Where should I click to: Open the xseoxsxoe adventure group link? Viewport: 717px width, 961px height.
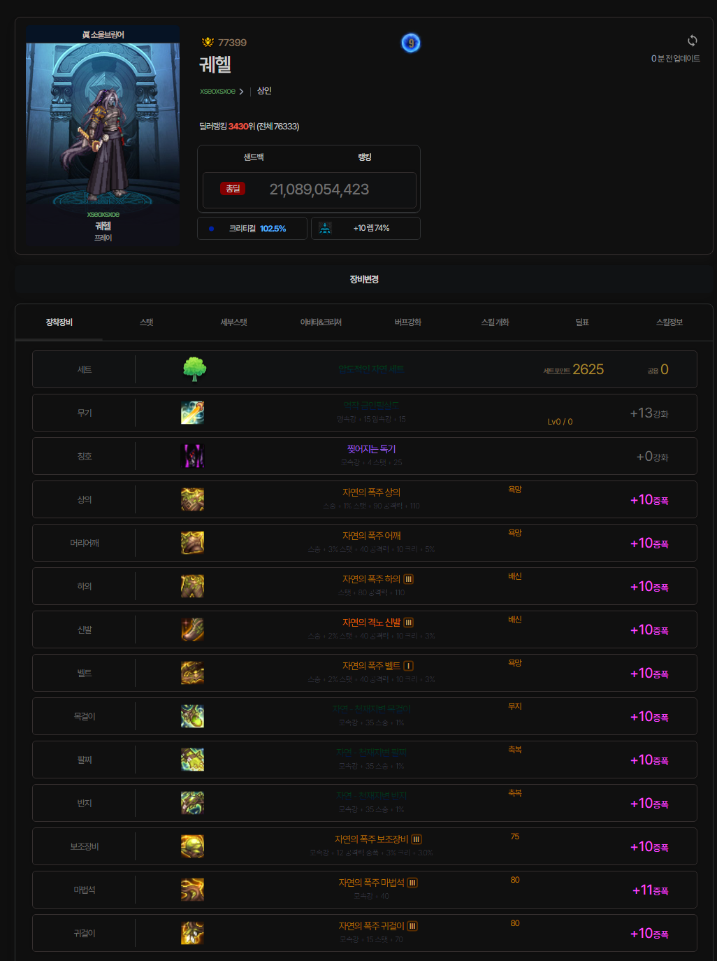tap(217, 92)
